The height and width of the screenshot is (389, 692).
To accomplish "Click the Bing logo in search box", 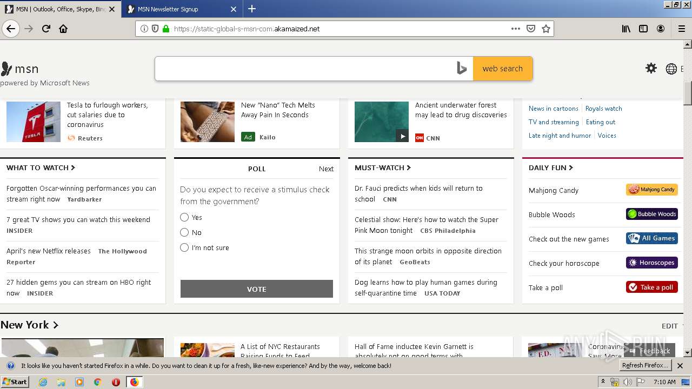I will [462, 69].
